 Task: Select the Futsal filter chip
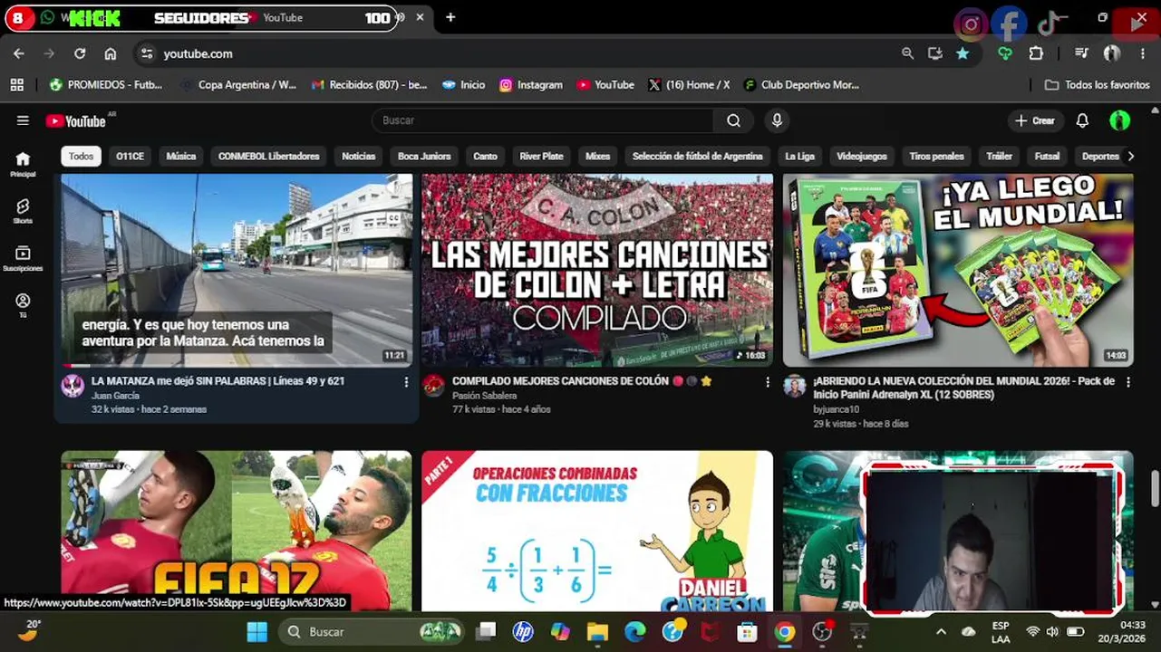coord(1047,156)
